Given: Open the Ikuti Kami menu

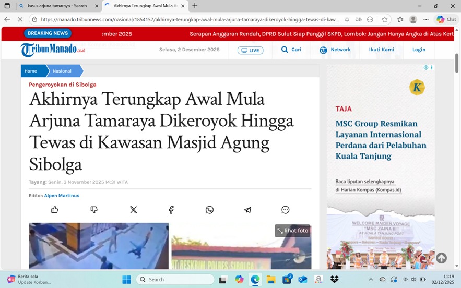Looking at the screenshot, I should 381,50.
